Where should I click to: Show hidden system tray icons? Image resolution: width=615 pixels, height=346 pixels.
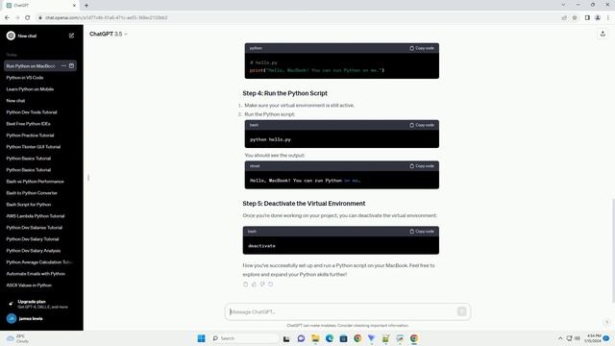tap(560, 338)
